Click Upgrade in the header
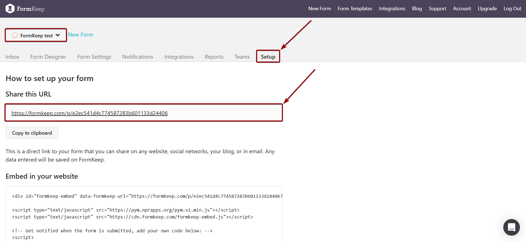 [487, 9]
